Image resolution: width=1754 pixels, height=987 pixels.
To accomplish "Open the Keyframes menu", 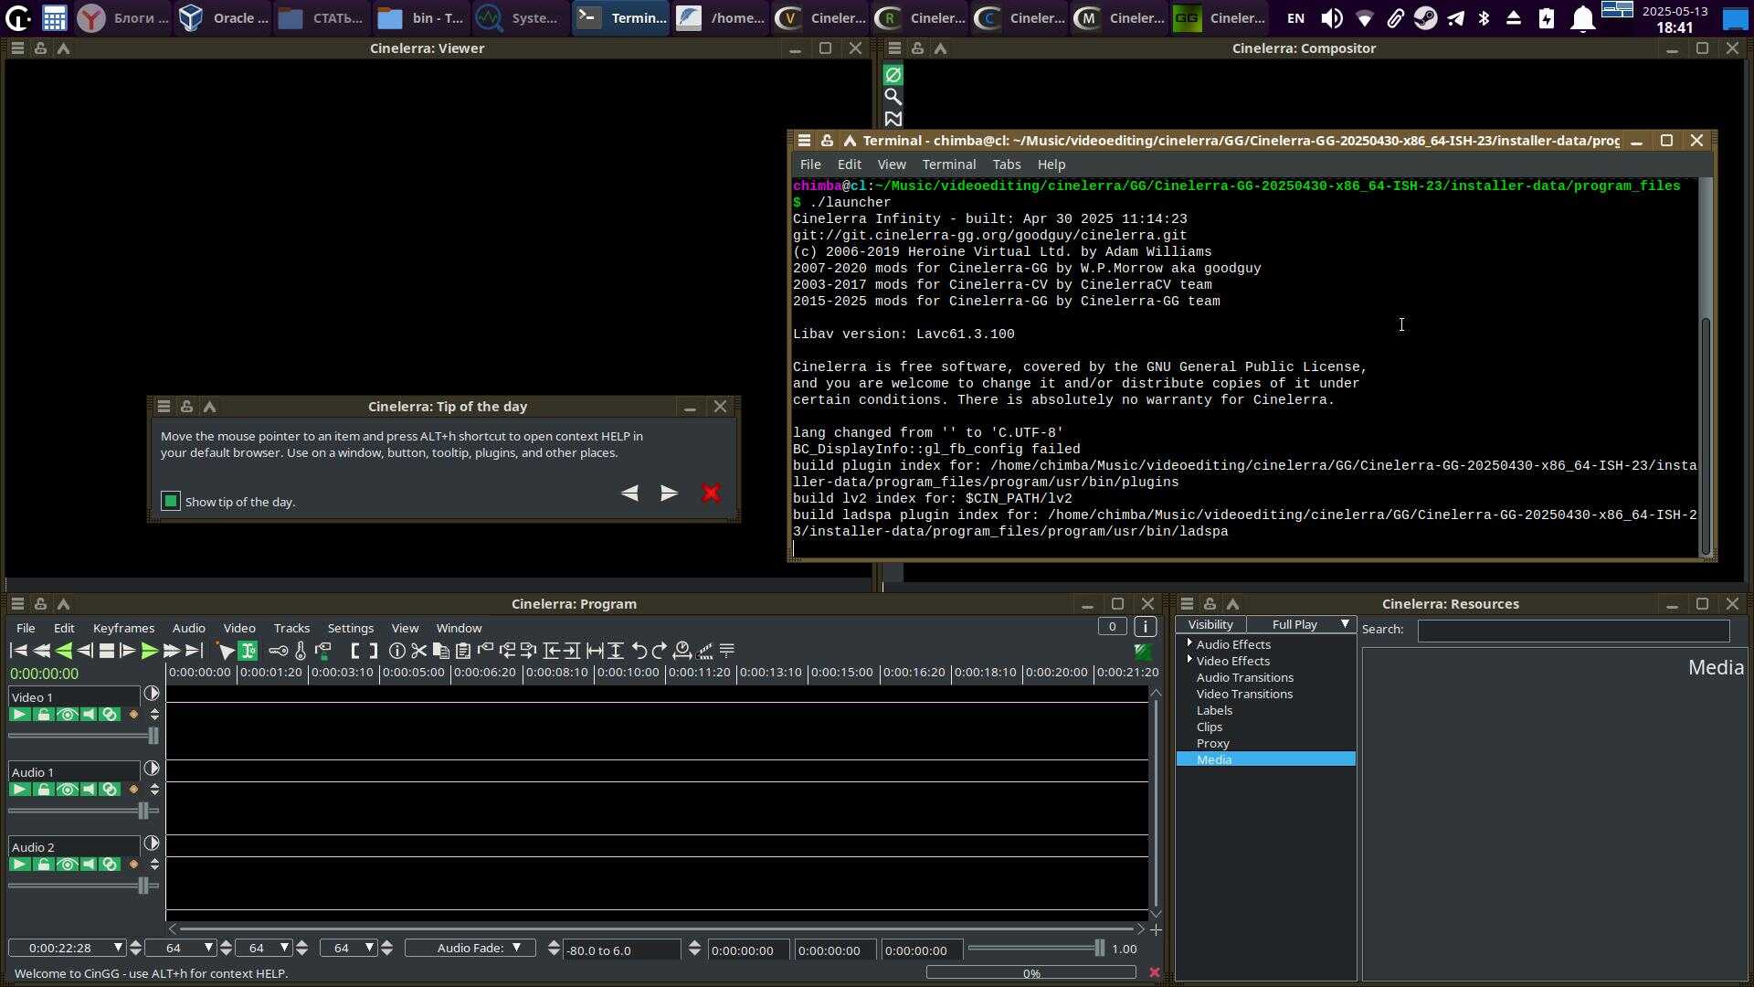I will (x=123, y=629).
